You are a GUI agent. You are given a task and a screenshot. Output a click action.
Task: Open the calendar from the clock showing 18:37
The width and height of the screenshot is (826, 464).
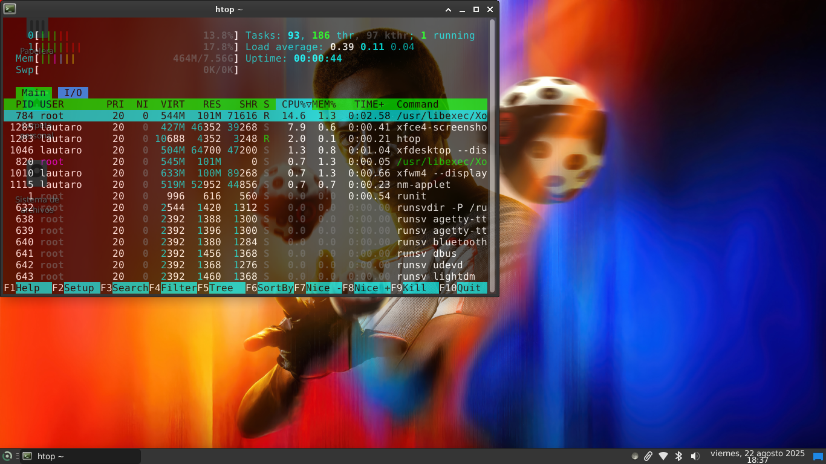pyautogui.click(x=758, y=456)
